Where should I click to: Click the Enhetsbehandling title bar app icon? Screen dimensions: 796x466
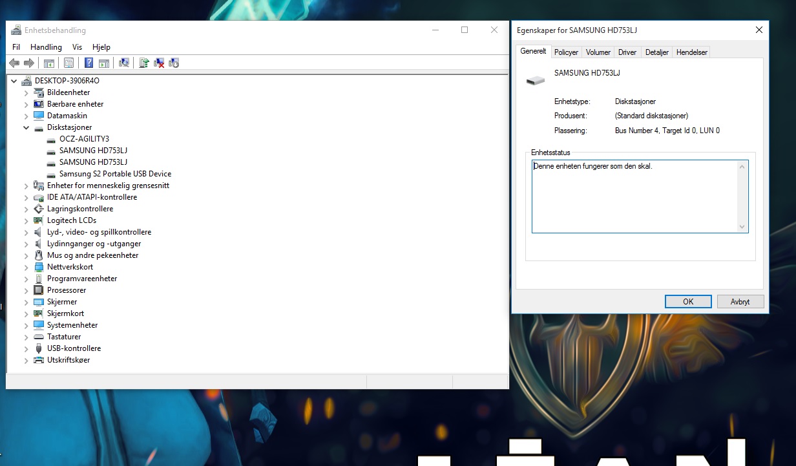pyautogui.click(x=16, y=30)
